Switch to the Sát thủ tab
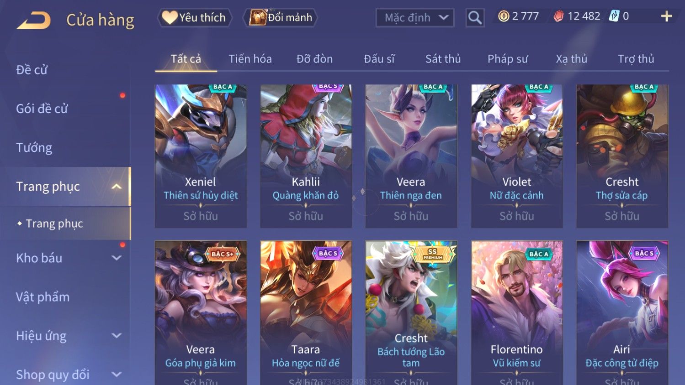 443,59
